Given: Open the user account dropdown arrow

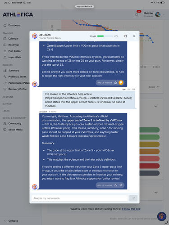Looking at the screenshot, I should click(164, 14).
